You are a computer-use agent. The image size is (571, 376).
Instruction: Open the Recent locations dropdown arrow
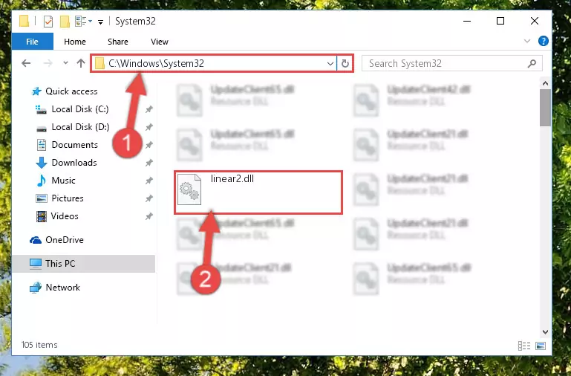click(65, 63)
